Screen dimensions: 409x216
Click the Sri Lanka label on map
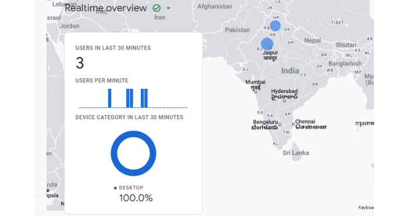296,153
